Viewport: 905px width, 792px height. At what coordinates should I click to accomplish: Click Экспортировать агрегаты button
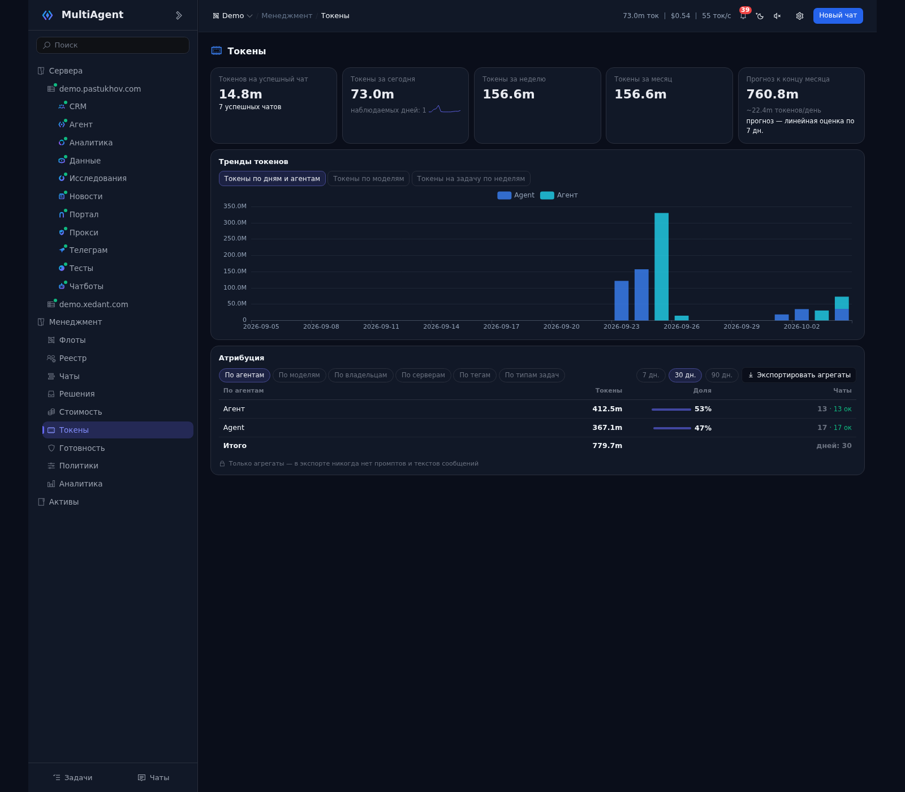click(799, 375)
